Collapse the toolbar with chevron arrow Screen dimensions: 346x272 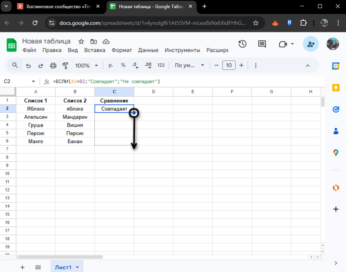coord(308,66)
